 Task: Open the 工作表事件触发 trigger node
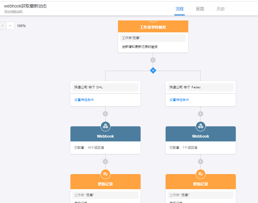coord(153,27)
